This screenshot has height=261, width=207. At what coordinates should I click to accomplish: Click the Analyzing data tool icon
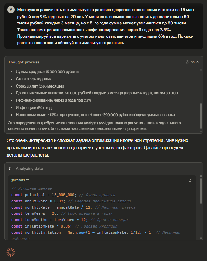pos(11,168)
